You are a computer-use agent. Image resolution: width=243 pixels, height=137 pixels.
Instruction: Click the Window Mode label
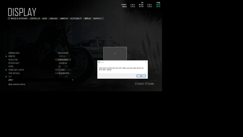click(x=14, y=53)
